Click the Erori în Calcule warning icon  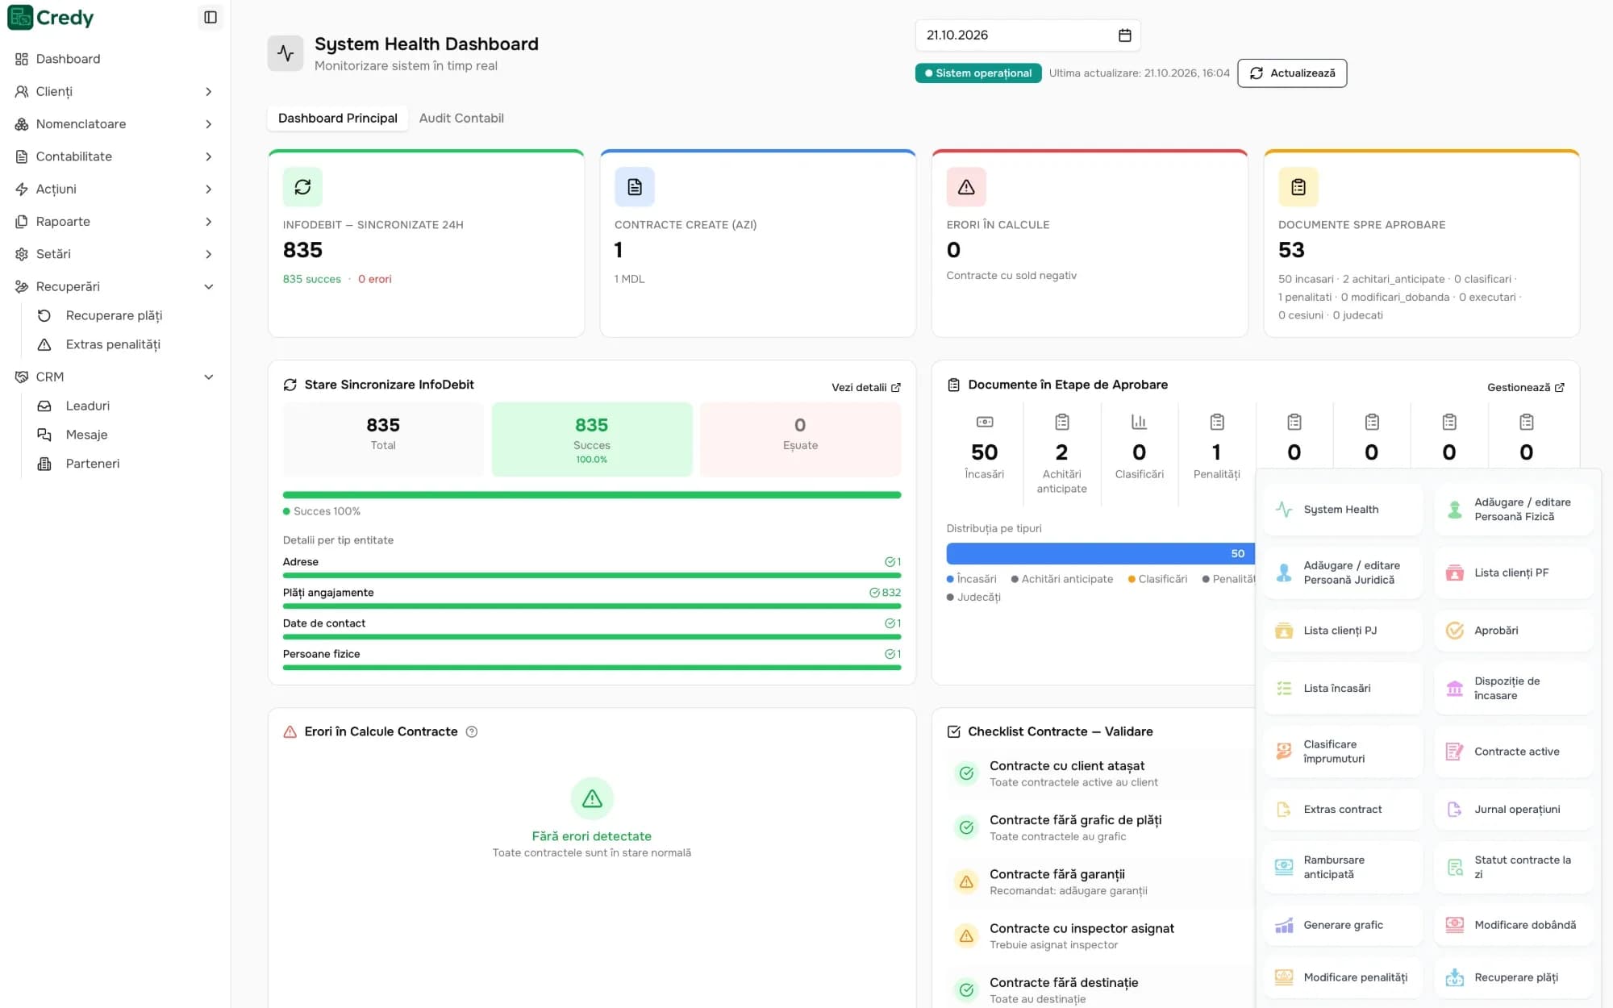tap(966, 187)
